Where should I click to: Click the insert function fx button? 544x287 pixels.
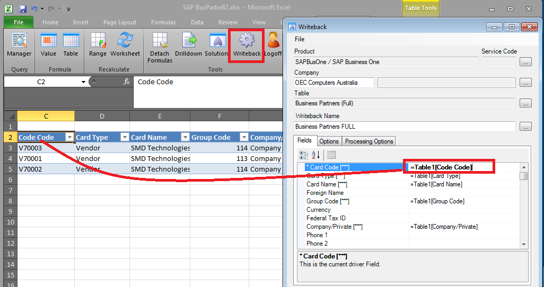tap(127, 82)
